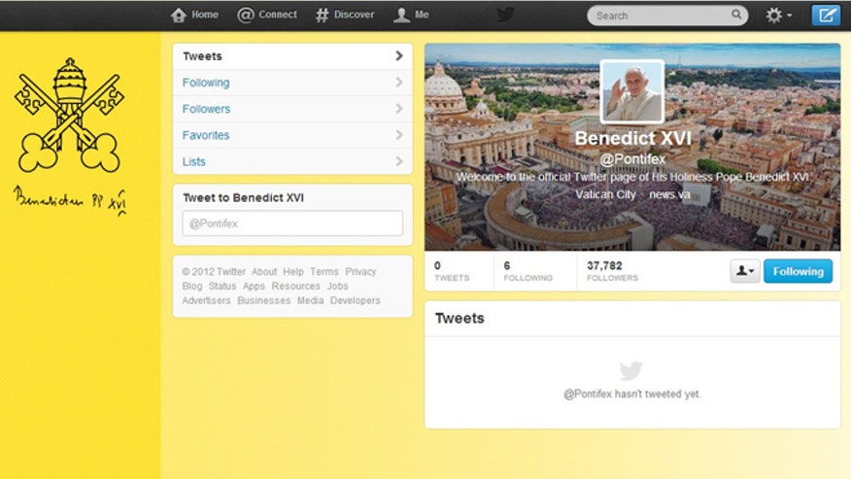Image resolution: width=851 pixels, height=479 pixels.
Task: Open the Home tab label
Action: coord(205,15)
